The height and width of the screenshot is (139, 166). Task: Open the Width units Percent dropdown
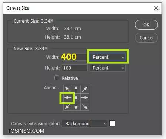(108, 57)
